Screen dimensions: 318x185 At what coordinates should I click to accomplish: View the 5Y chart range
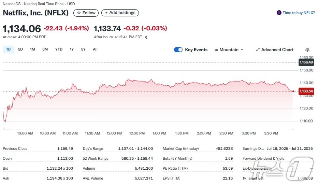(83, 49)
